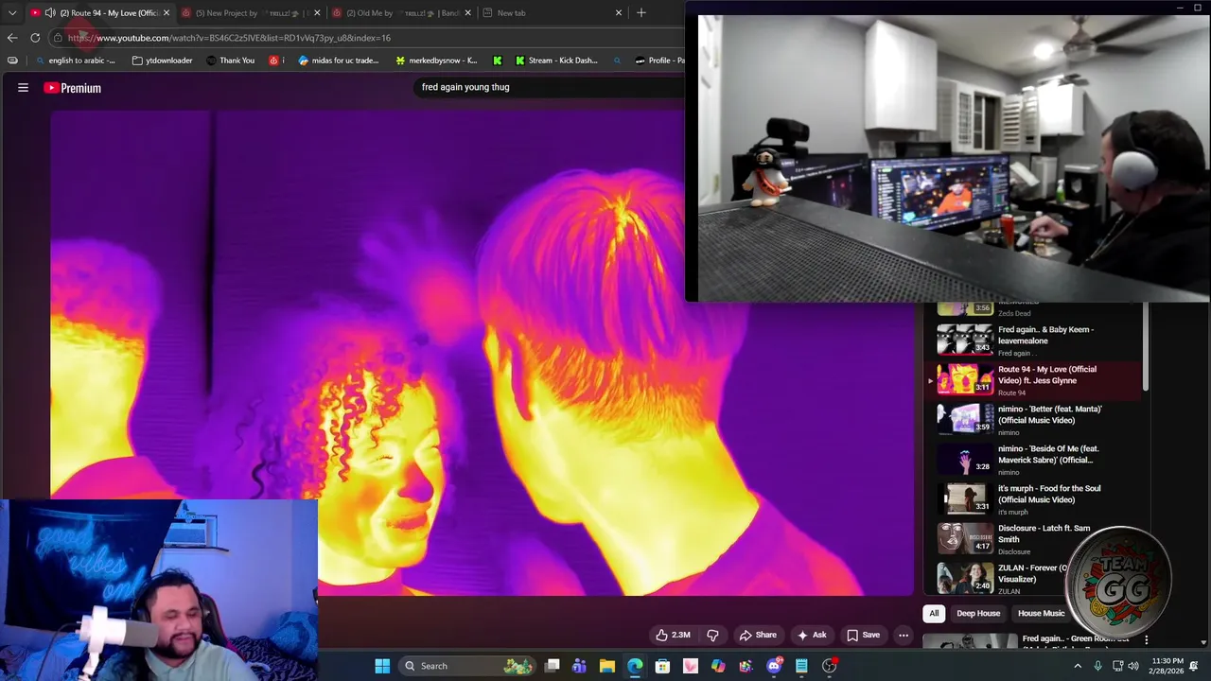Play nimino - 'Beside Of Me' video
Viewport: 1211px width, 681px height.
coord(1034,460)
